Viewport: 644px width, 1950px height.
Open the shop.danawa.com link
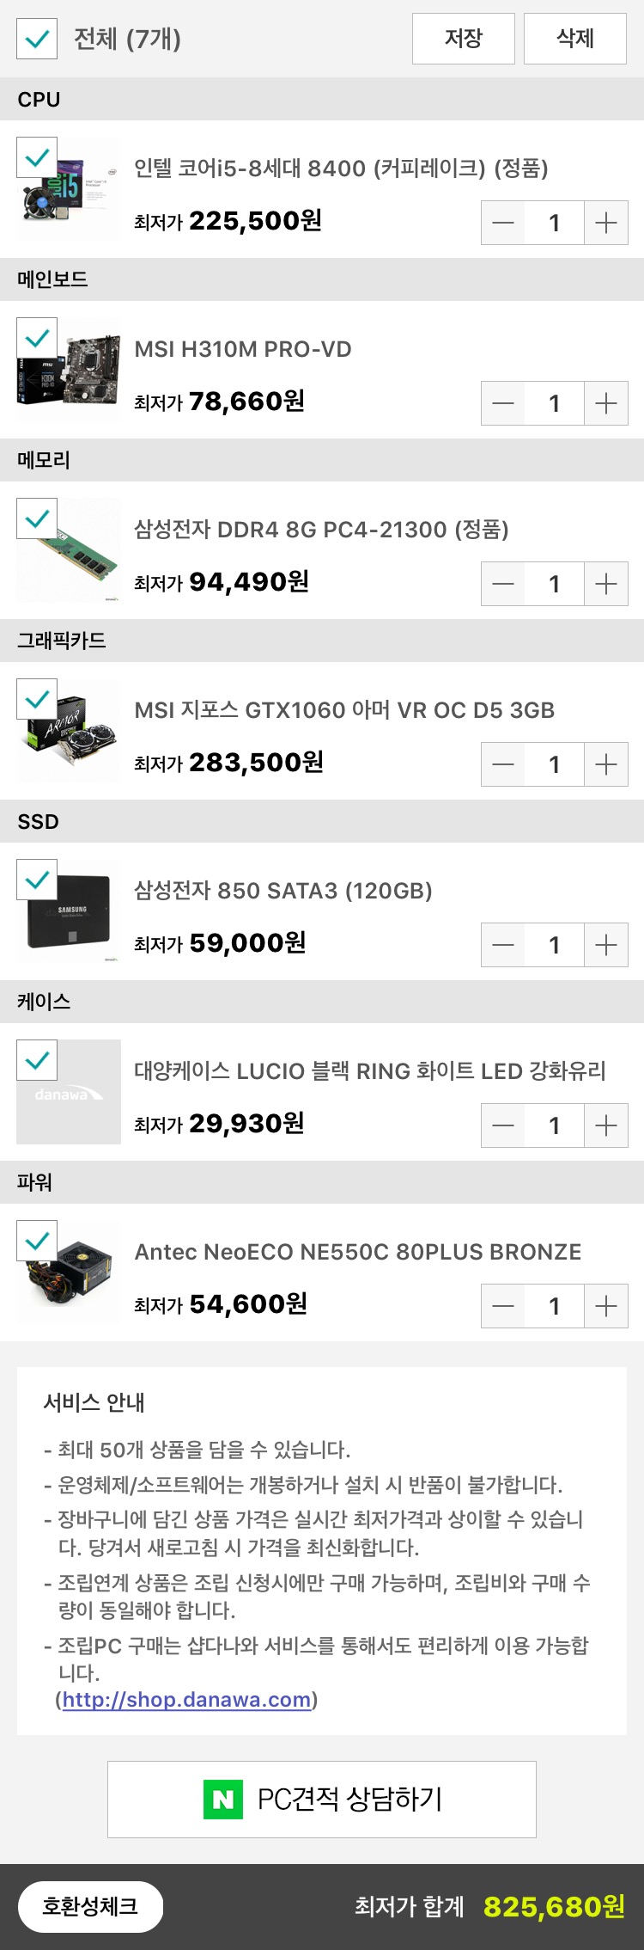(186, 1699)
